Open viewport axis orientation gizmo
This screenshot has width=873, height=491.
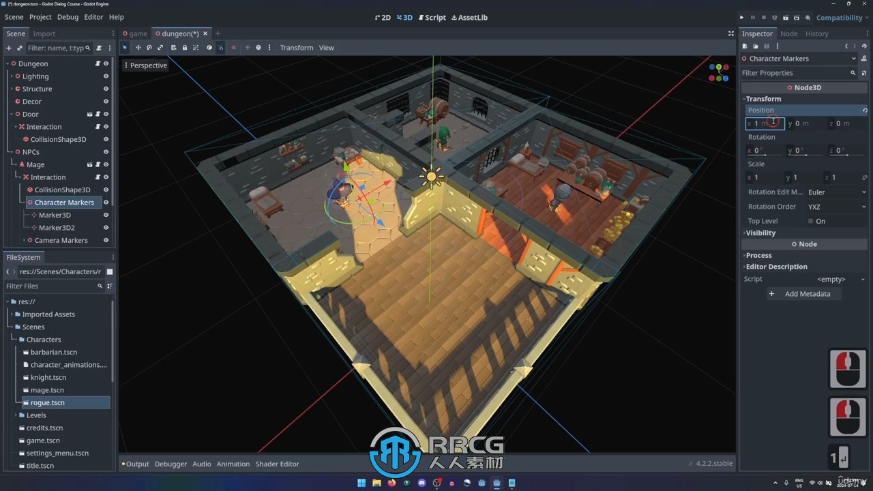[x=718, y=72]
